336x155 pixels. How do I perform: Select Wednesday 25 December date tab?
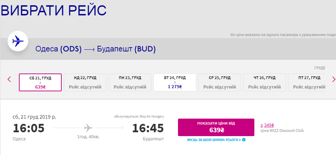[220, 83]
